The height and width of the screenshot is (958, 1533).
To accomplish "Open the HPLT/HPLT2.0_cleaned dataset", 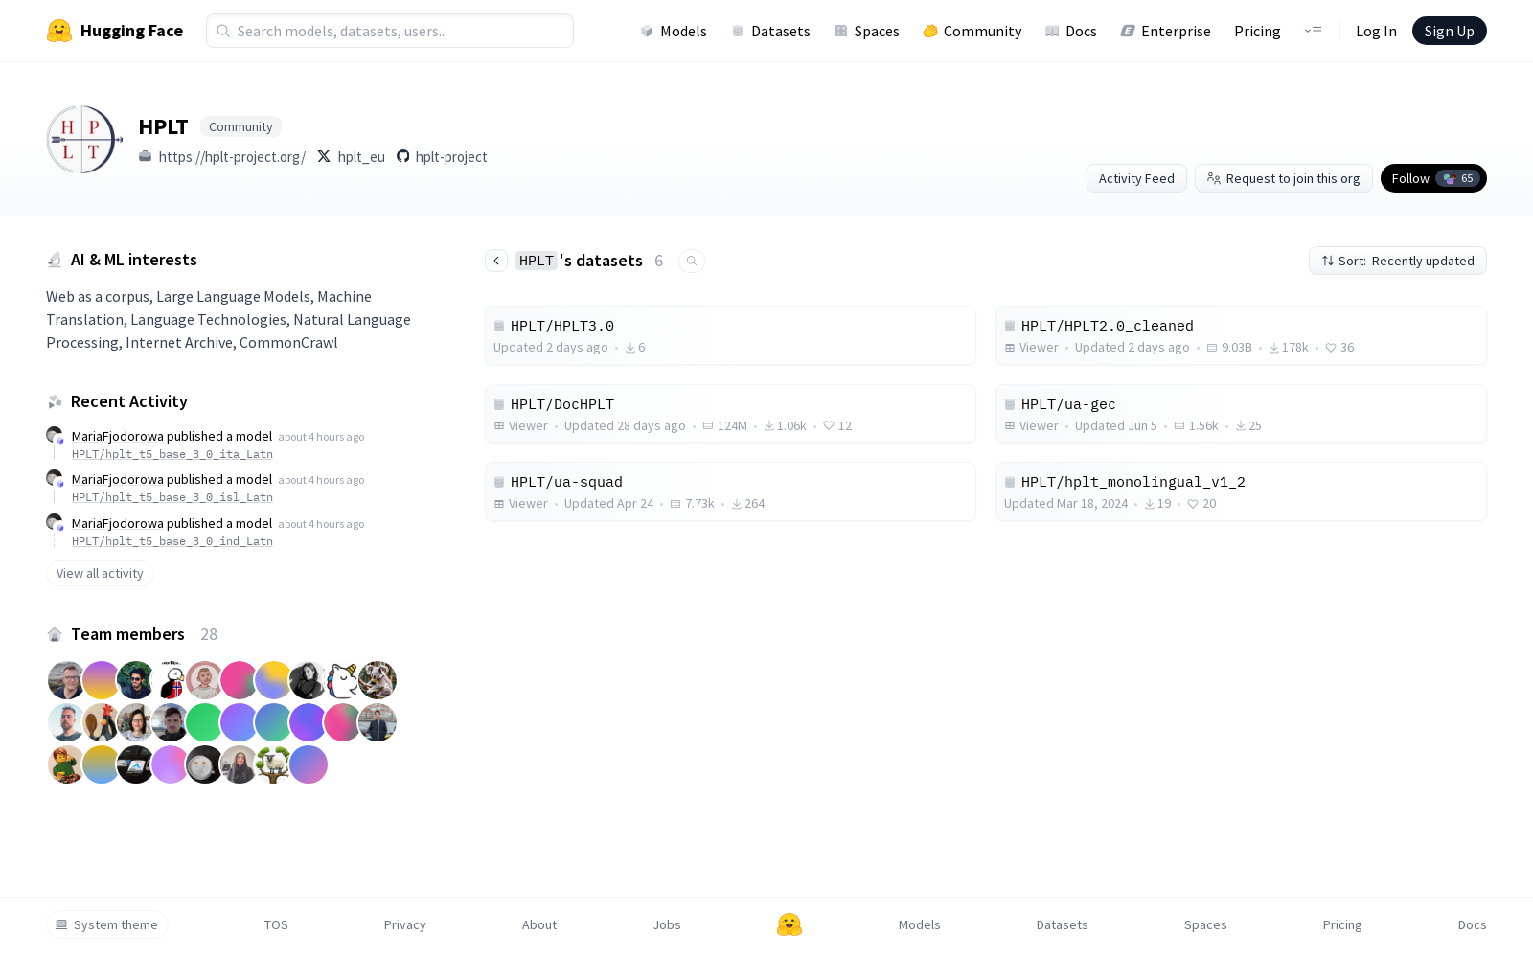I will [1241, 335].
